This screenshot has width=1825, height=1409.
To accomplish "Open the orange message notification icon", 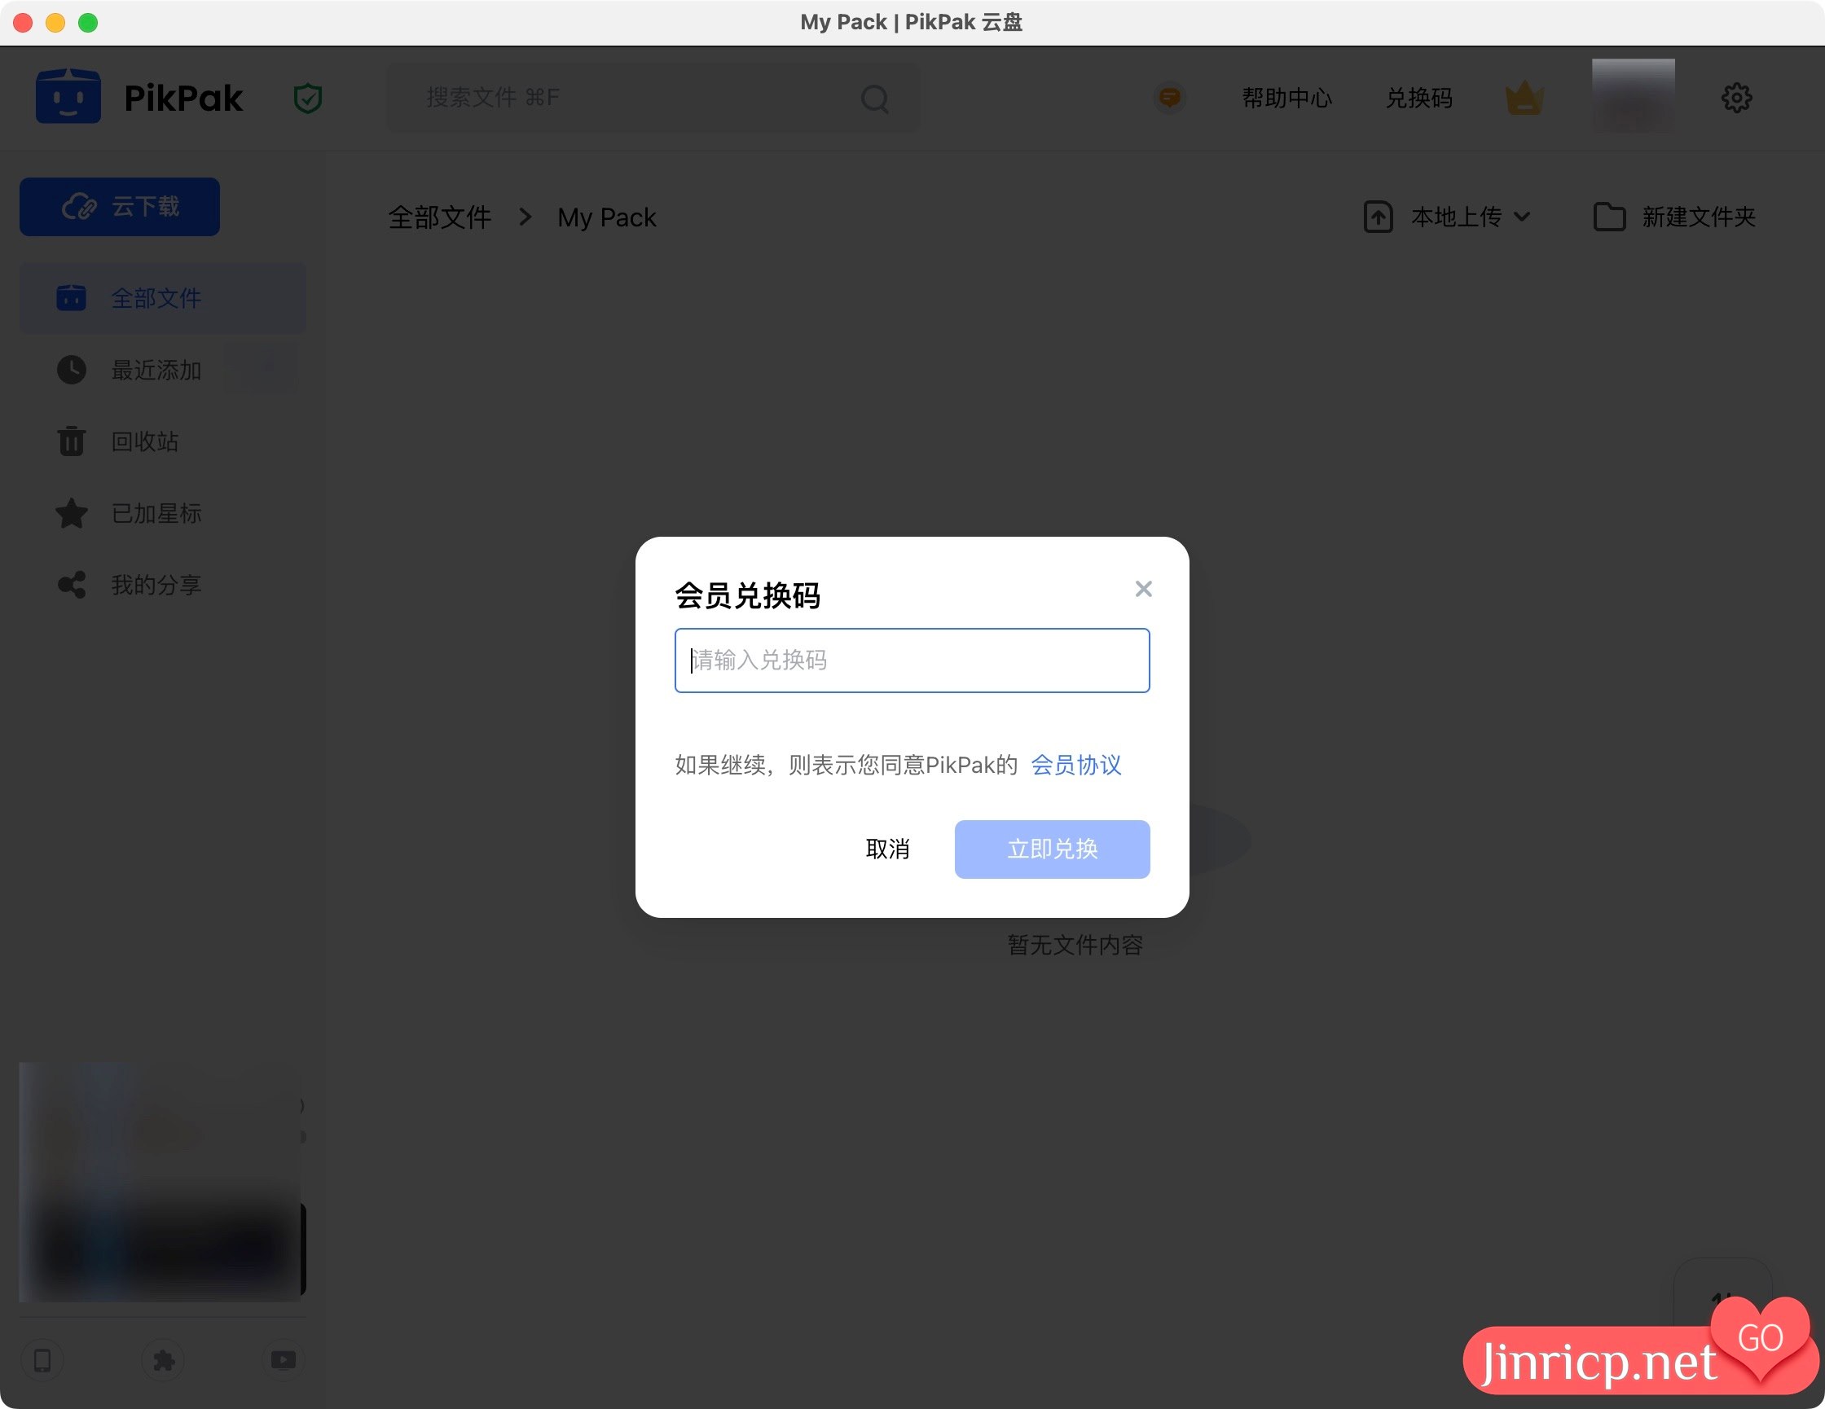I will pyautogui.click(x=1170, y=98).
